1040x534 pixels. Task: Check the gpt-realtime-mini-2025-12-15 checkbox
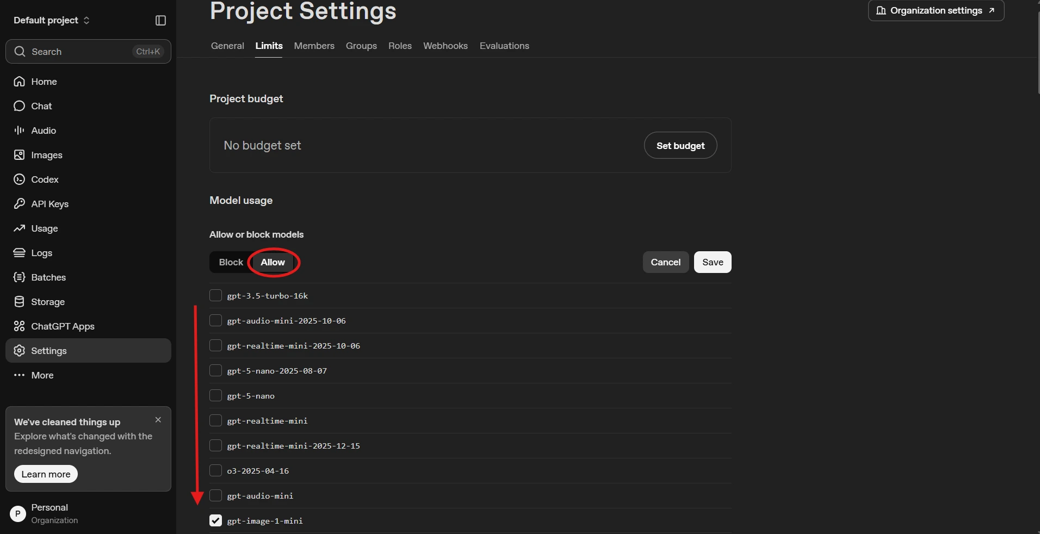click(216, 445)
